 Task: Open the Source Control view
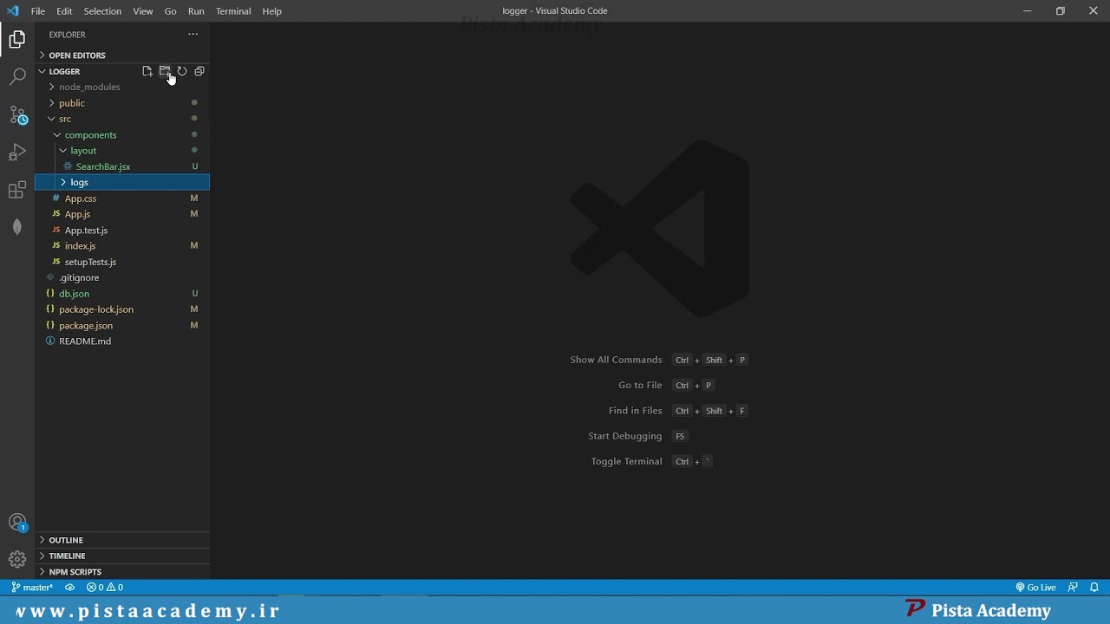point(17,115)
